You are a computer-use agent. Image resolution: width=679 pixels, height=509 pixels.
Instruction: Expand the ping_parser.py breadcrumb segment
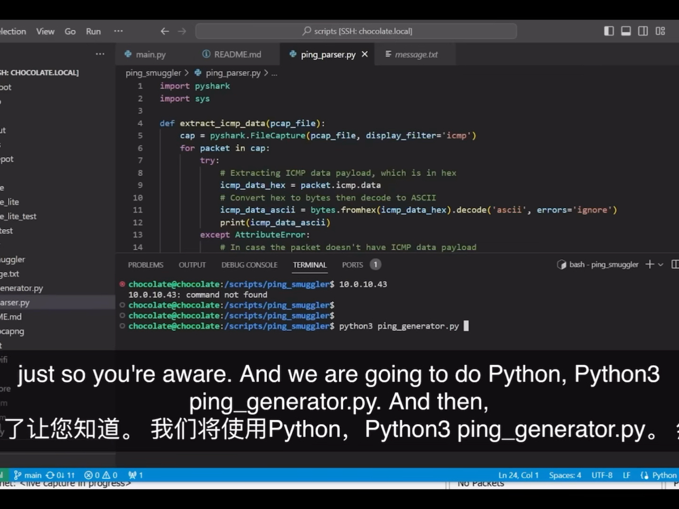tap(233, 73)
